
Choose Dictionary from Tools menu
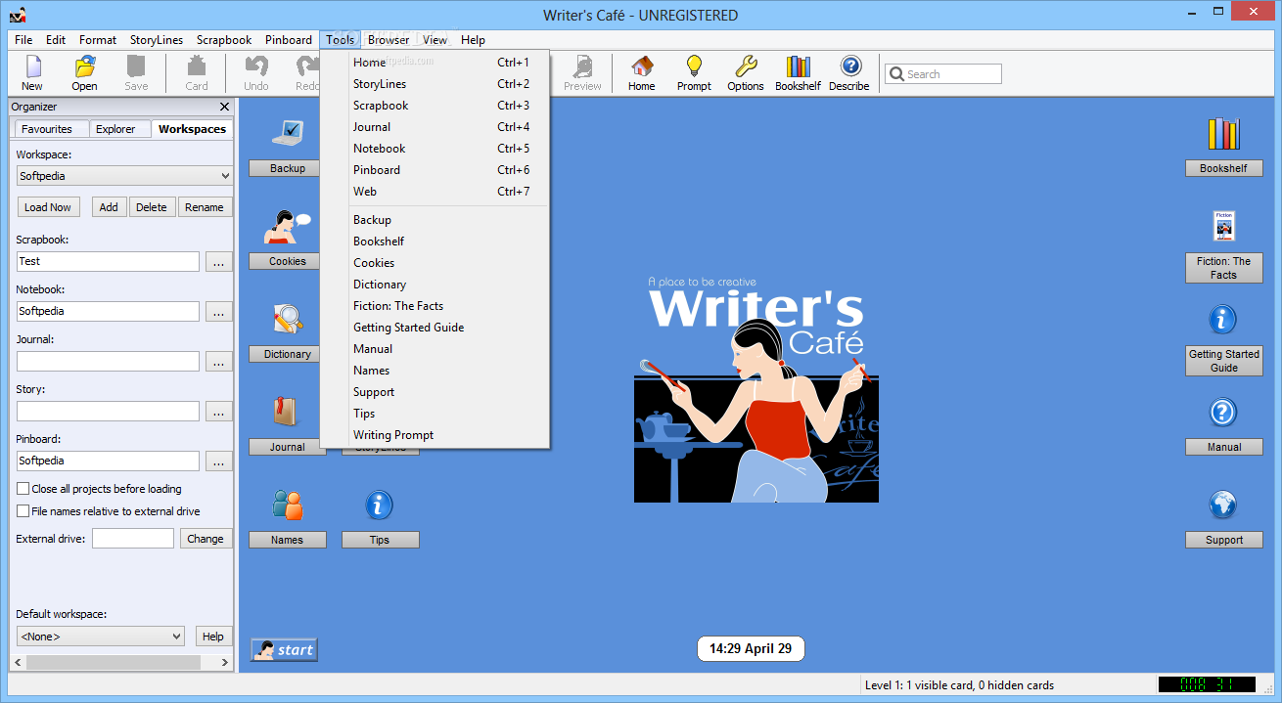click(x=435, y=285)
